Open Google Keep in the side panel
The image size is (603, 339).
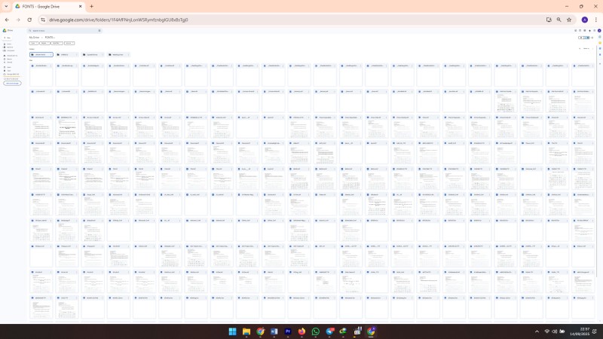[x=600, y=43]
